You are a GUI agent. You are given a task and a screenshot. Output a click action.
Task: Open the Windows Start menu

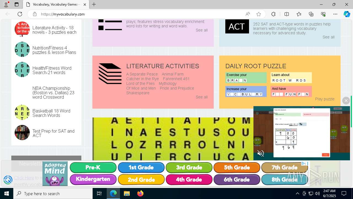(7, 193)
